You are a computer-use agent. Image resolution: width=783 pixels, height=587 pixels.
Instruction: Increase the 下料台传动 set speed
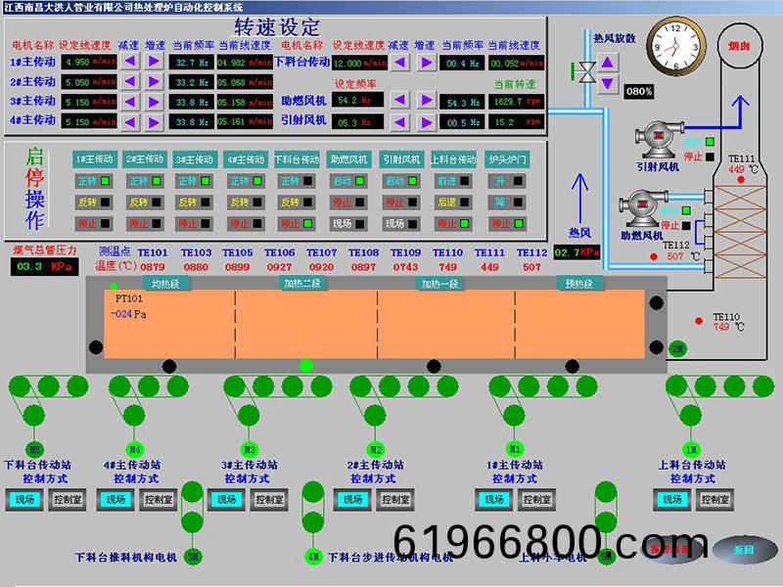click(426, 63)
